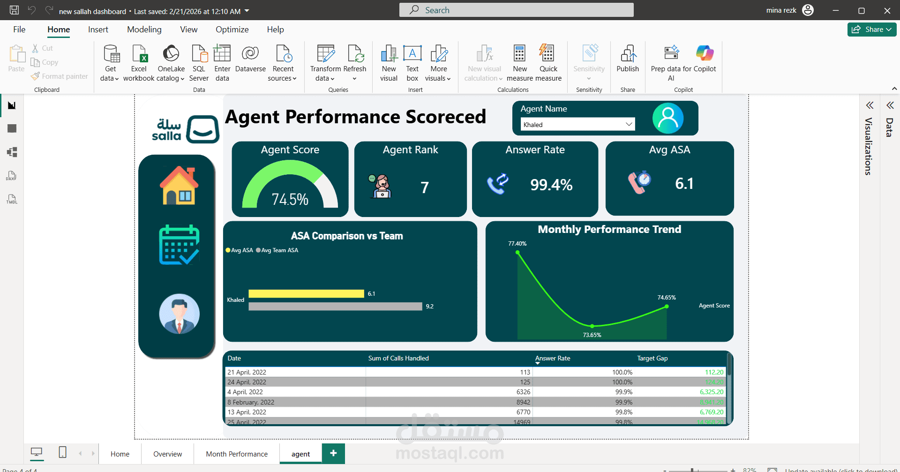The image size is (900, 472).
Task: Click the house icon on the dashboard
Action: [x=179, y=186]
